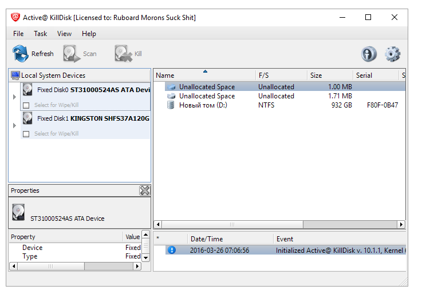422x298 pixels.
Task: Sort by the Size column header
Action: coord(330,76)
